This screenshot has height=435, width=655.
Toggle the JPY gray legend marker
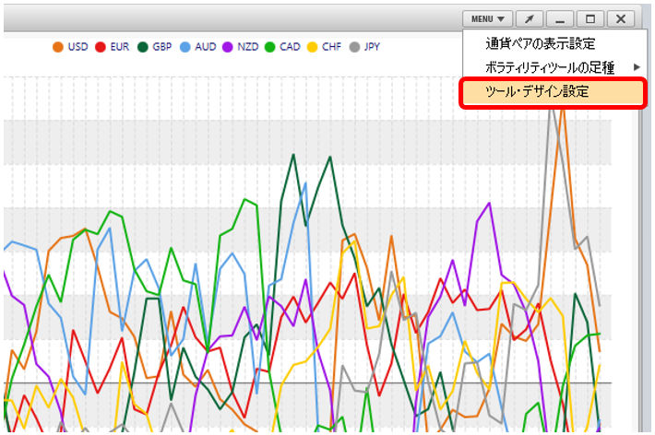click(354, 47)
